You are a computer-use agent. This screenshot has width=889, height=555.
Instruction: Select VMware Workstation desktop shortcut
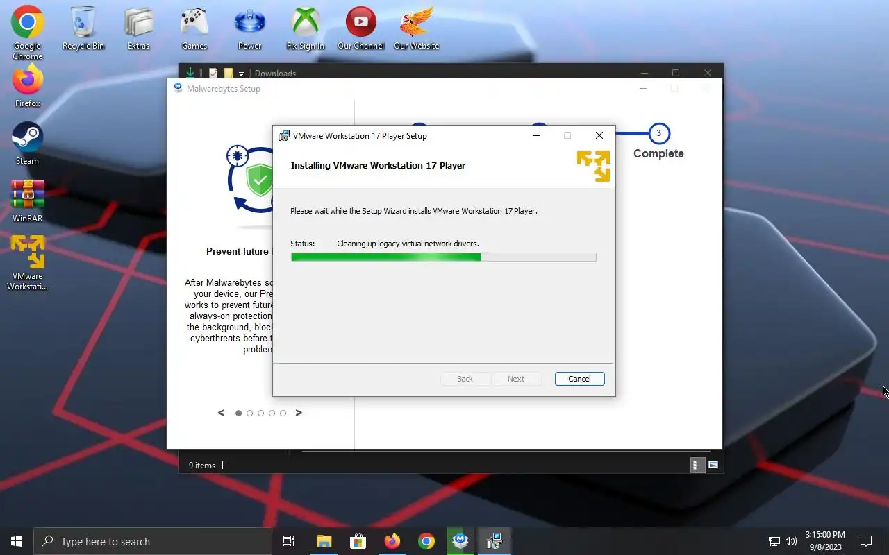click(27, 263)
